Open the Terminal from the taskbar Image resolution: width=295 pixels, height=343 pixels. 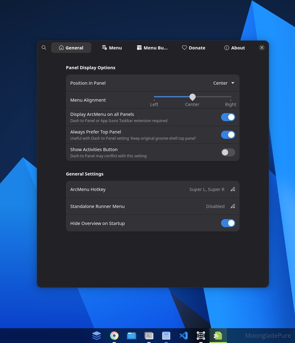click(149, 335)
